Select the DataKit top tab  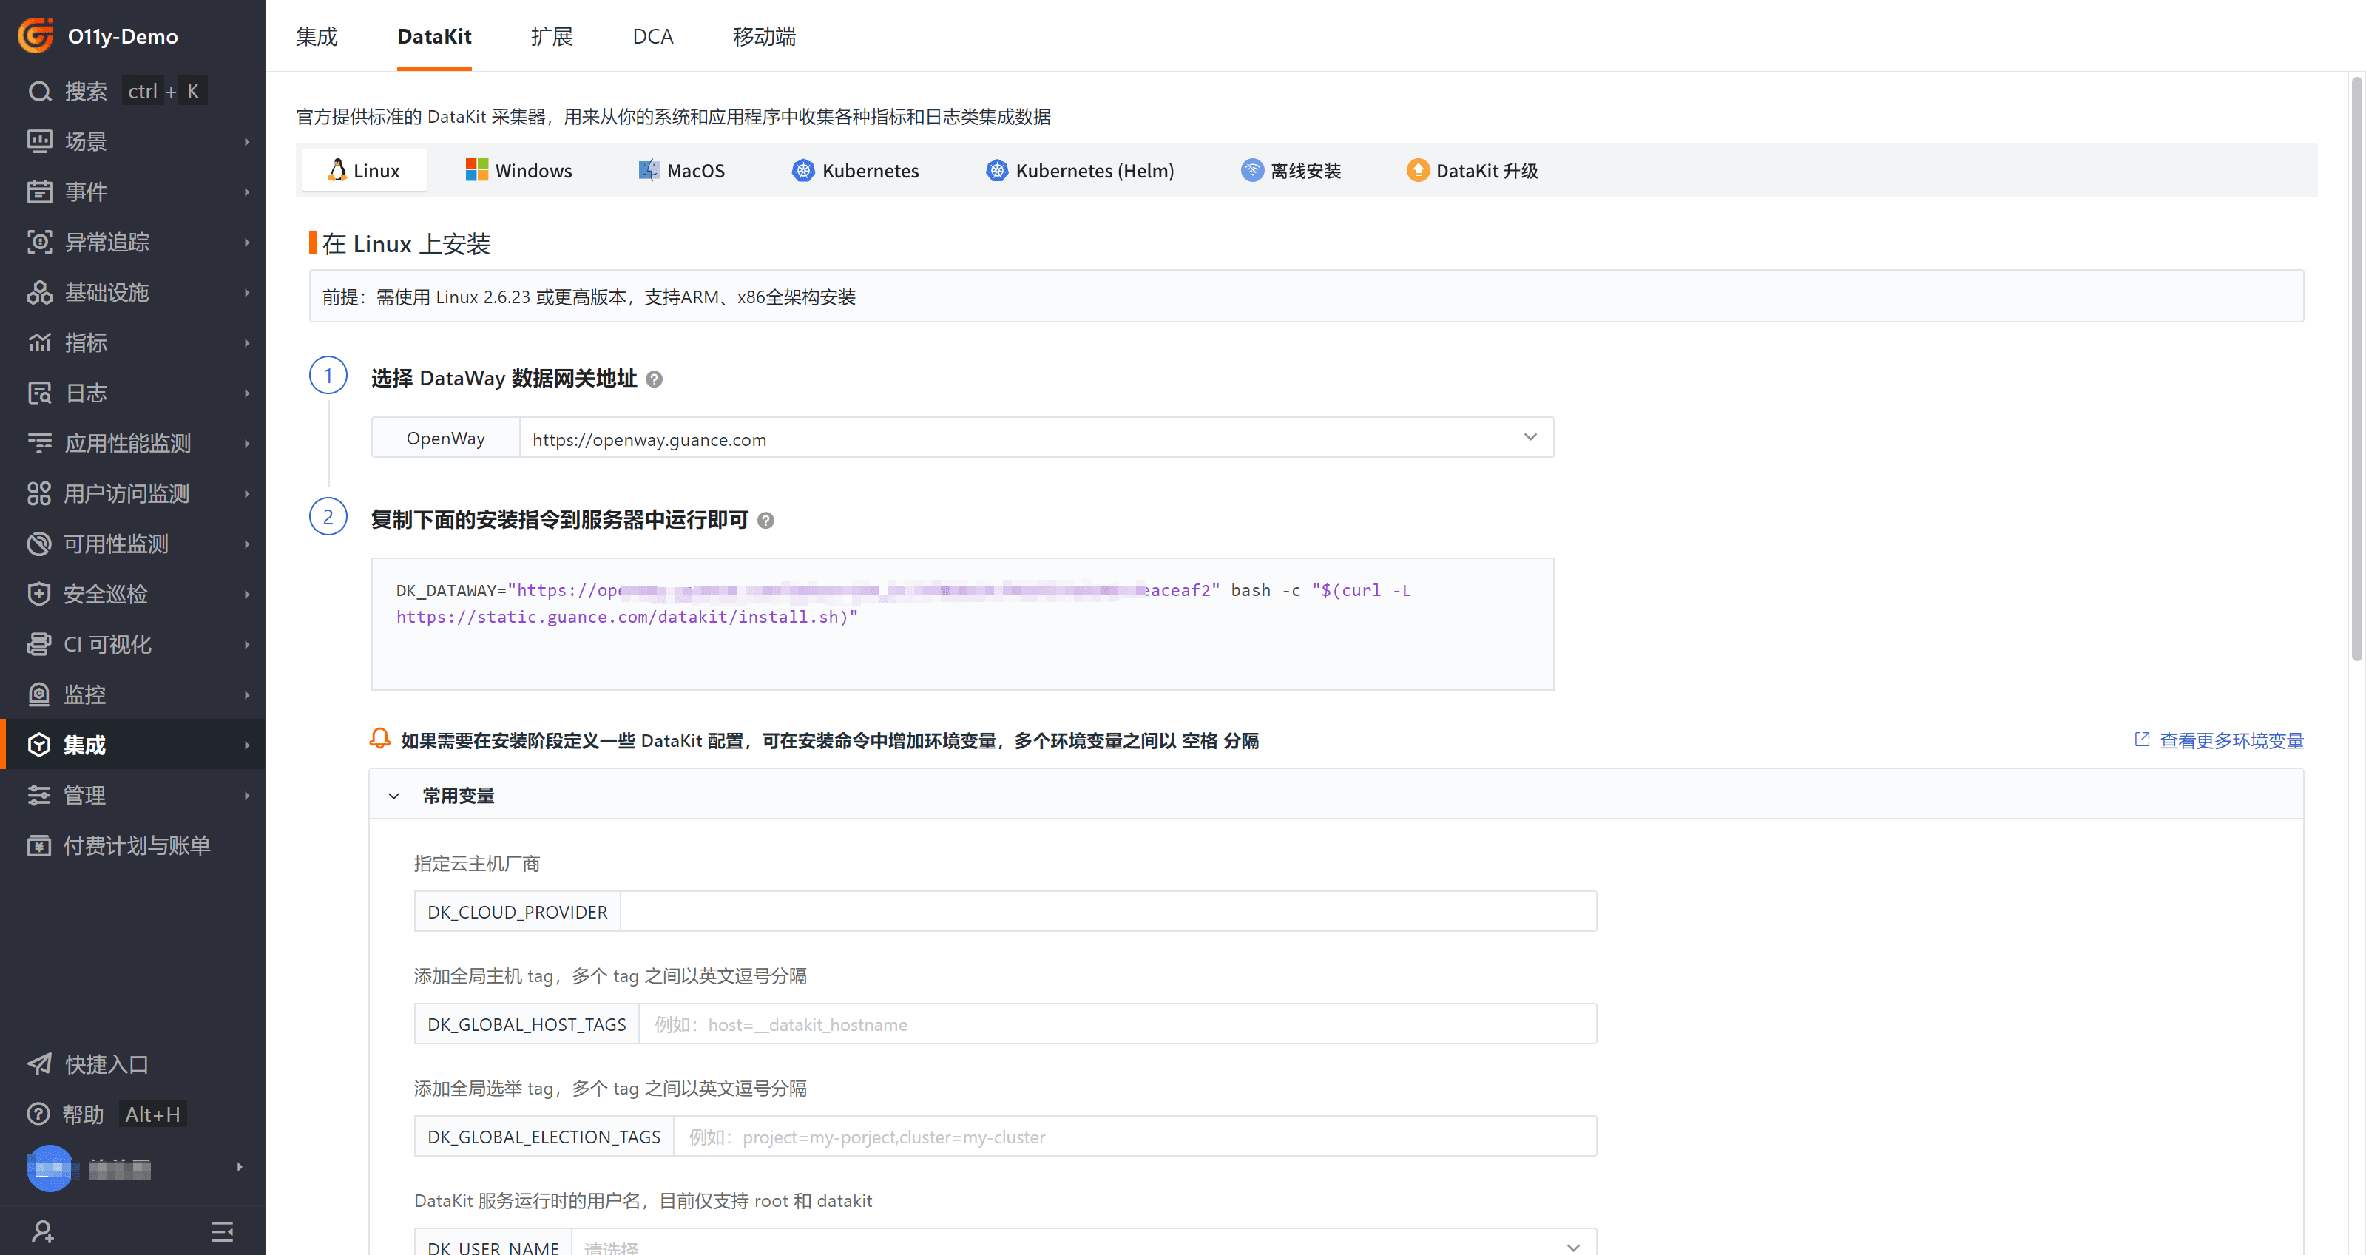point(434,37)
